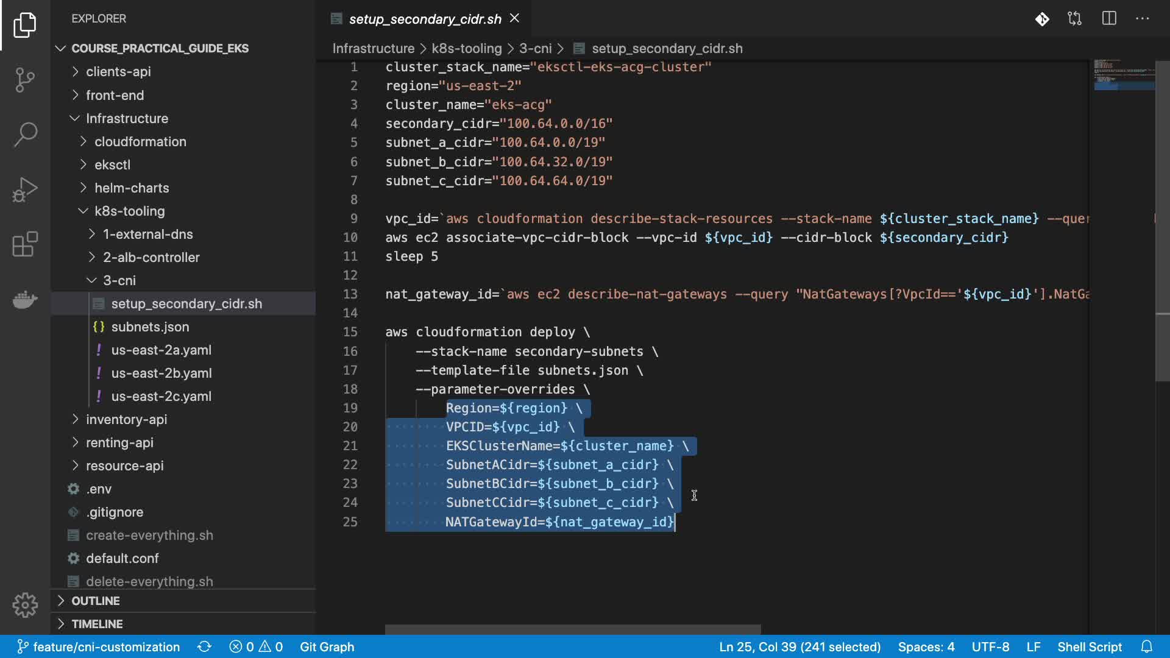The height and width of the screenshot is (658, 1170).
Task: Expand the TIMELINE section
Action: (x=96, y=624)
